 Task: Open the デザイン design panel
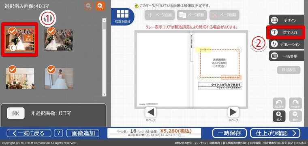click(x=287, y=20)
